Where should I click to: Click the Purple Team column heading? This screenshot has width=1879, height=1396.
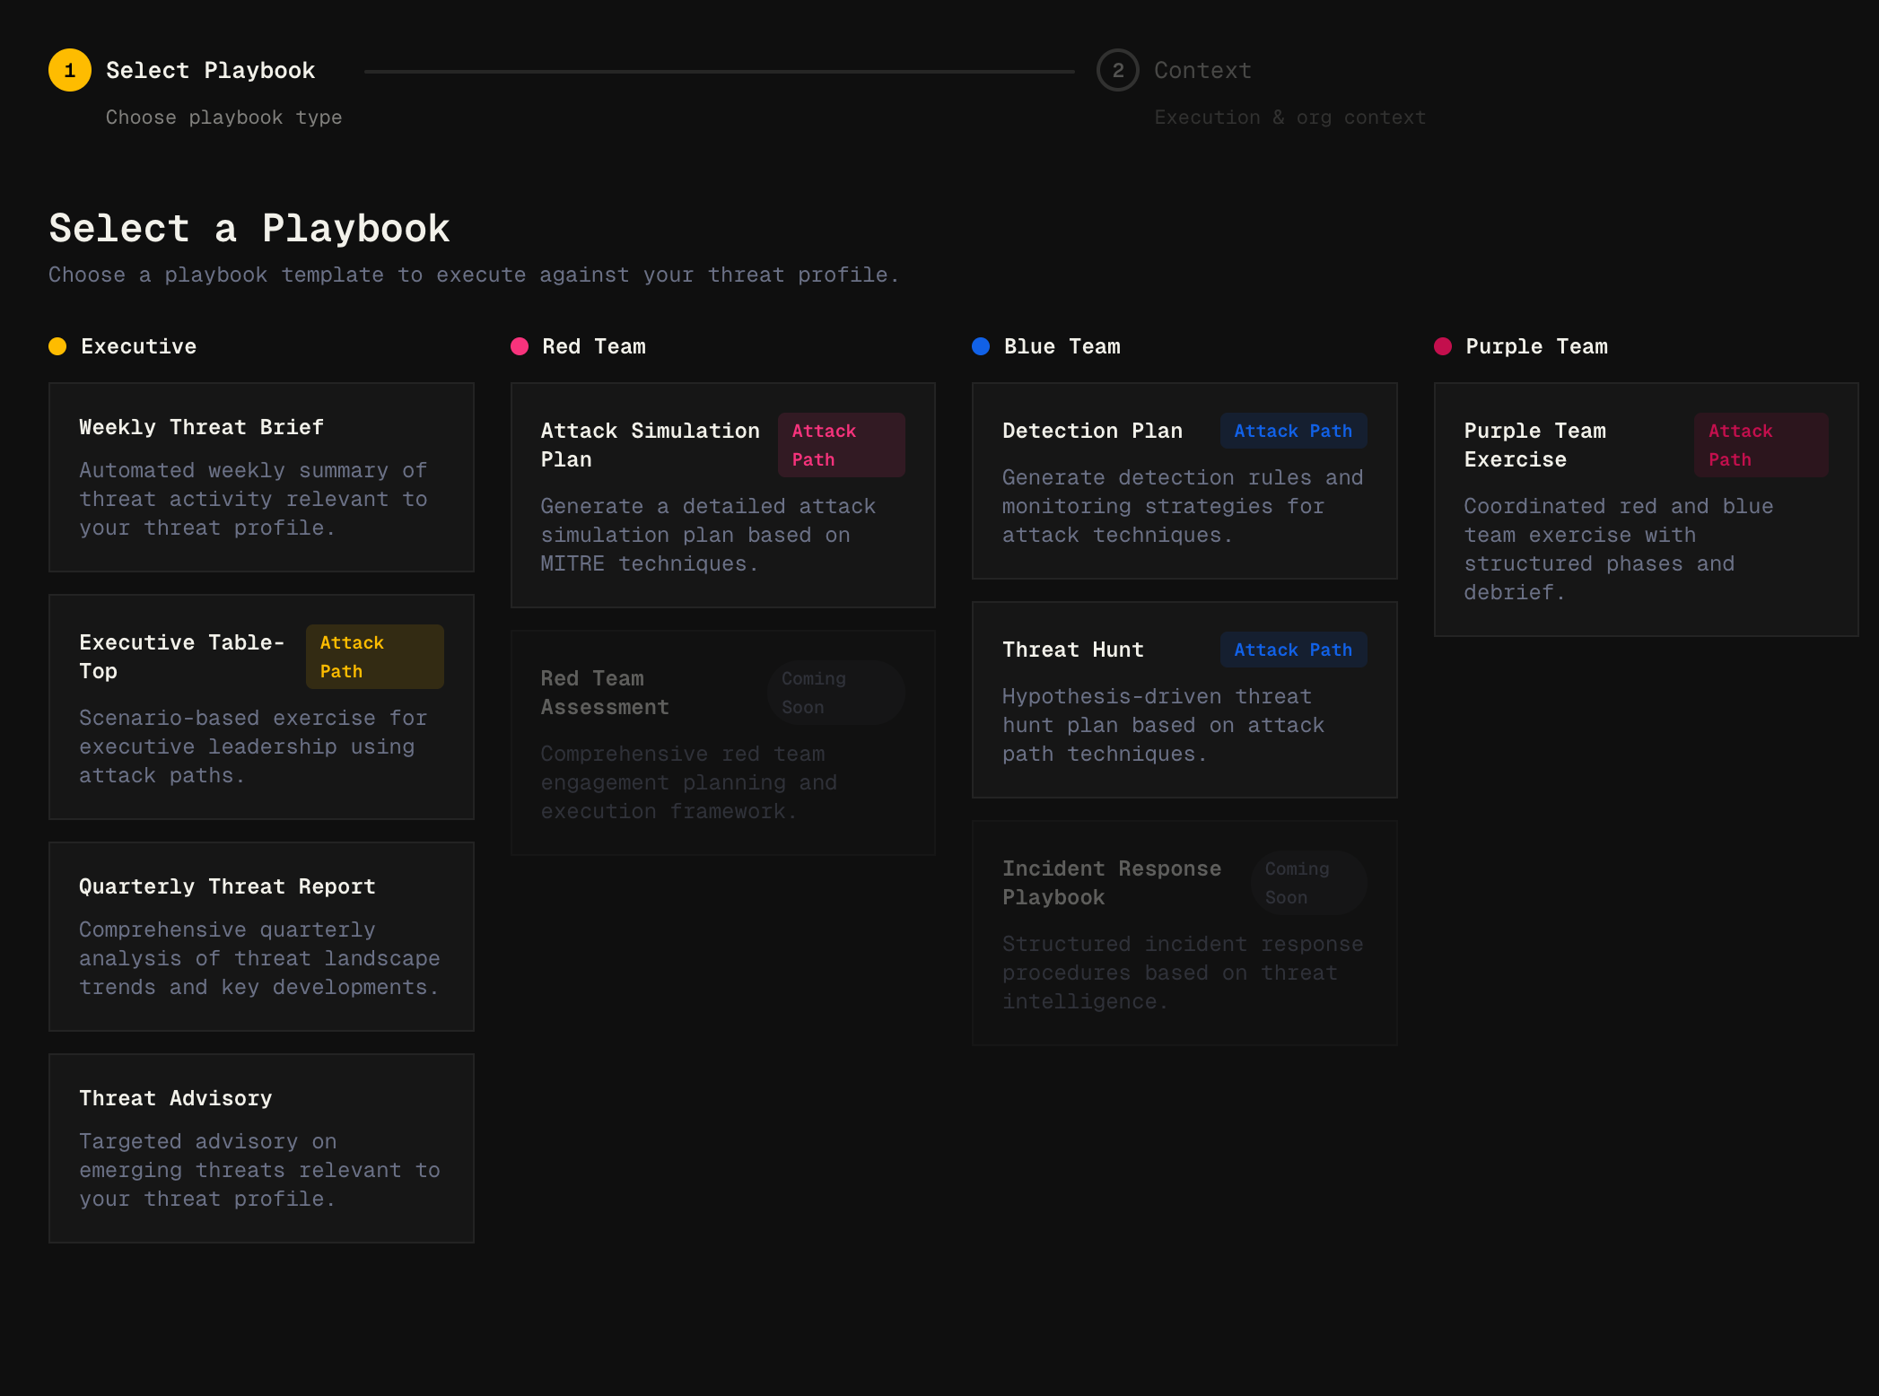[1536, 346]
